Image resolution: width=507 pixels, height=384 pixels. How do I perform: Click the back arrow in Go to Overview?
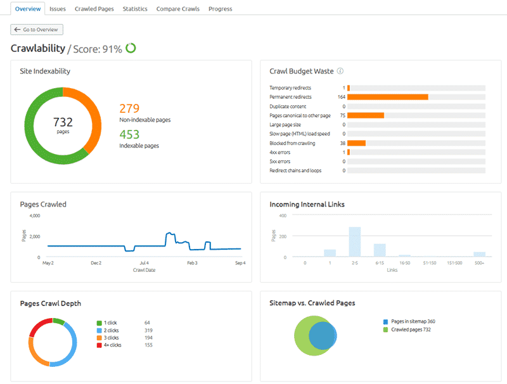(x=17, y=30)
